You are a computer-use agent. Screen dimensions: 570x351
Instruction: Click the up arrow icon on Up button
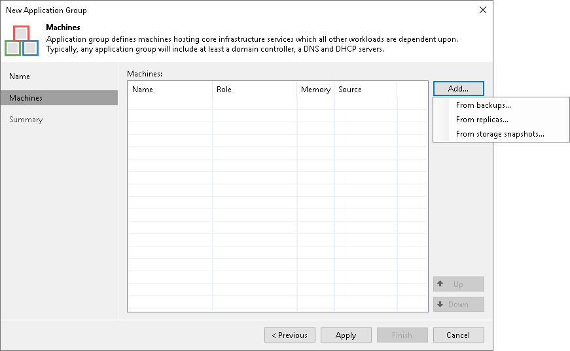point(440,284)
